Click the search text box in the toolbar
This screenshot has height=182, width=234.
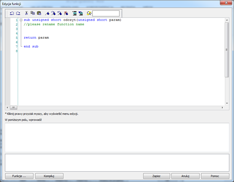click(106, 13)
